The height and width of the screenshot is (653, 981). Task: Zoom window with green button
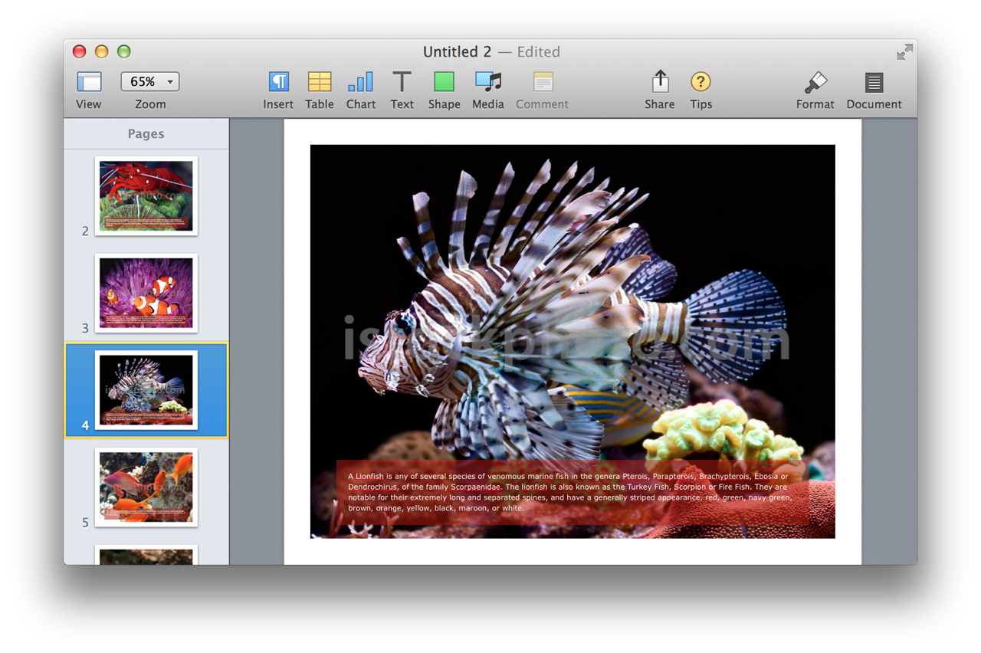[x=123, y=51]
